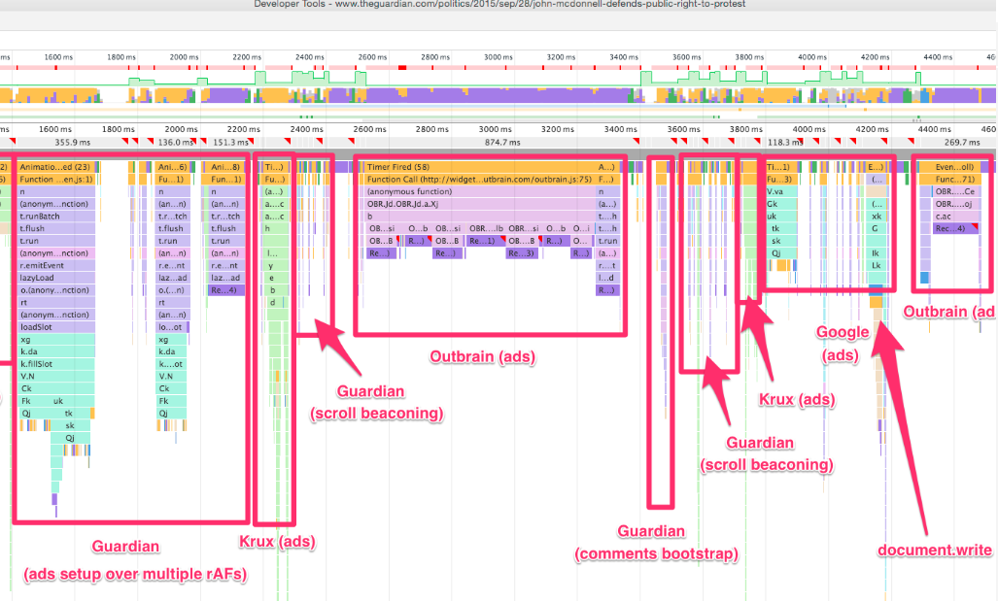The image size is (998, 601).
Task: Select the '(anonymous function)' Outbrain frame
Action: (x=479, y=191)
